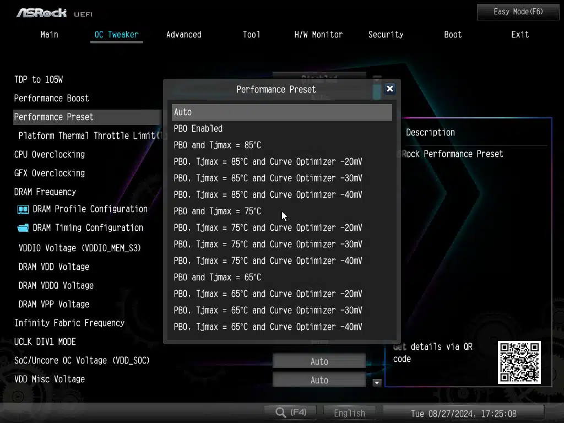Click the date and time display
564x423 pixels.
463,413
